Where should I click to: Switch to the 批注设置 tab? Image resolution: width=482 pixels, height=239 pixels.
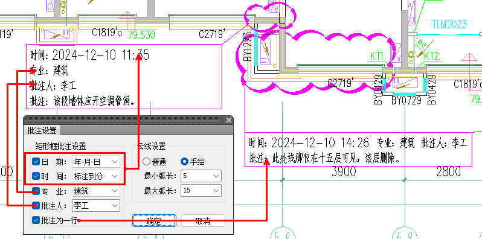pyautogui.click(x=42, y=130)
